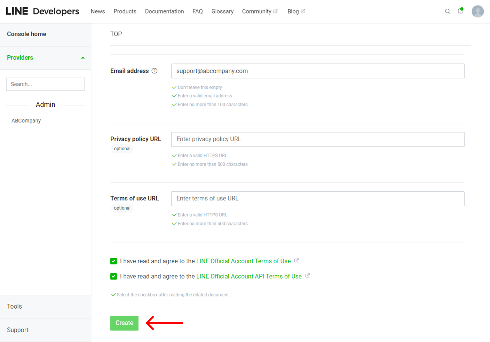Click external link icon beside API Terms of Use
Viewport: 490px width, 342px height.
point(307,276)
